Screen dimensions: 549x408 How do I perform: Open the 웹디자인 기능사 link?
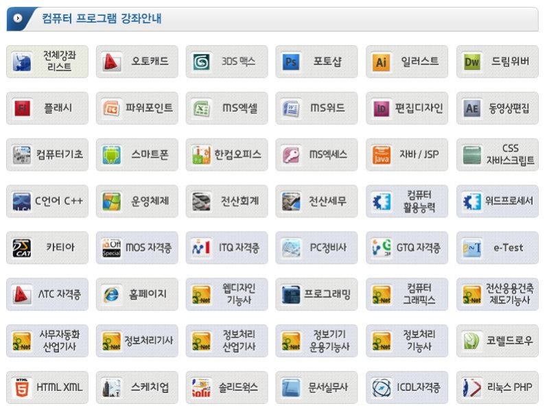point(226,294)
